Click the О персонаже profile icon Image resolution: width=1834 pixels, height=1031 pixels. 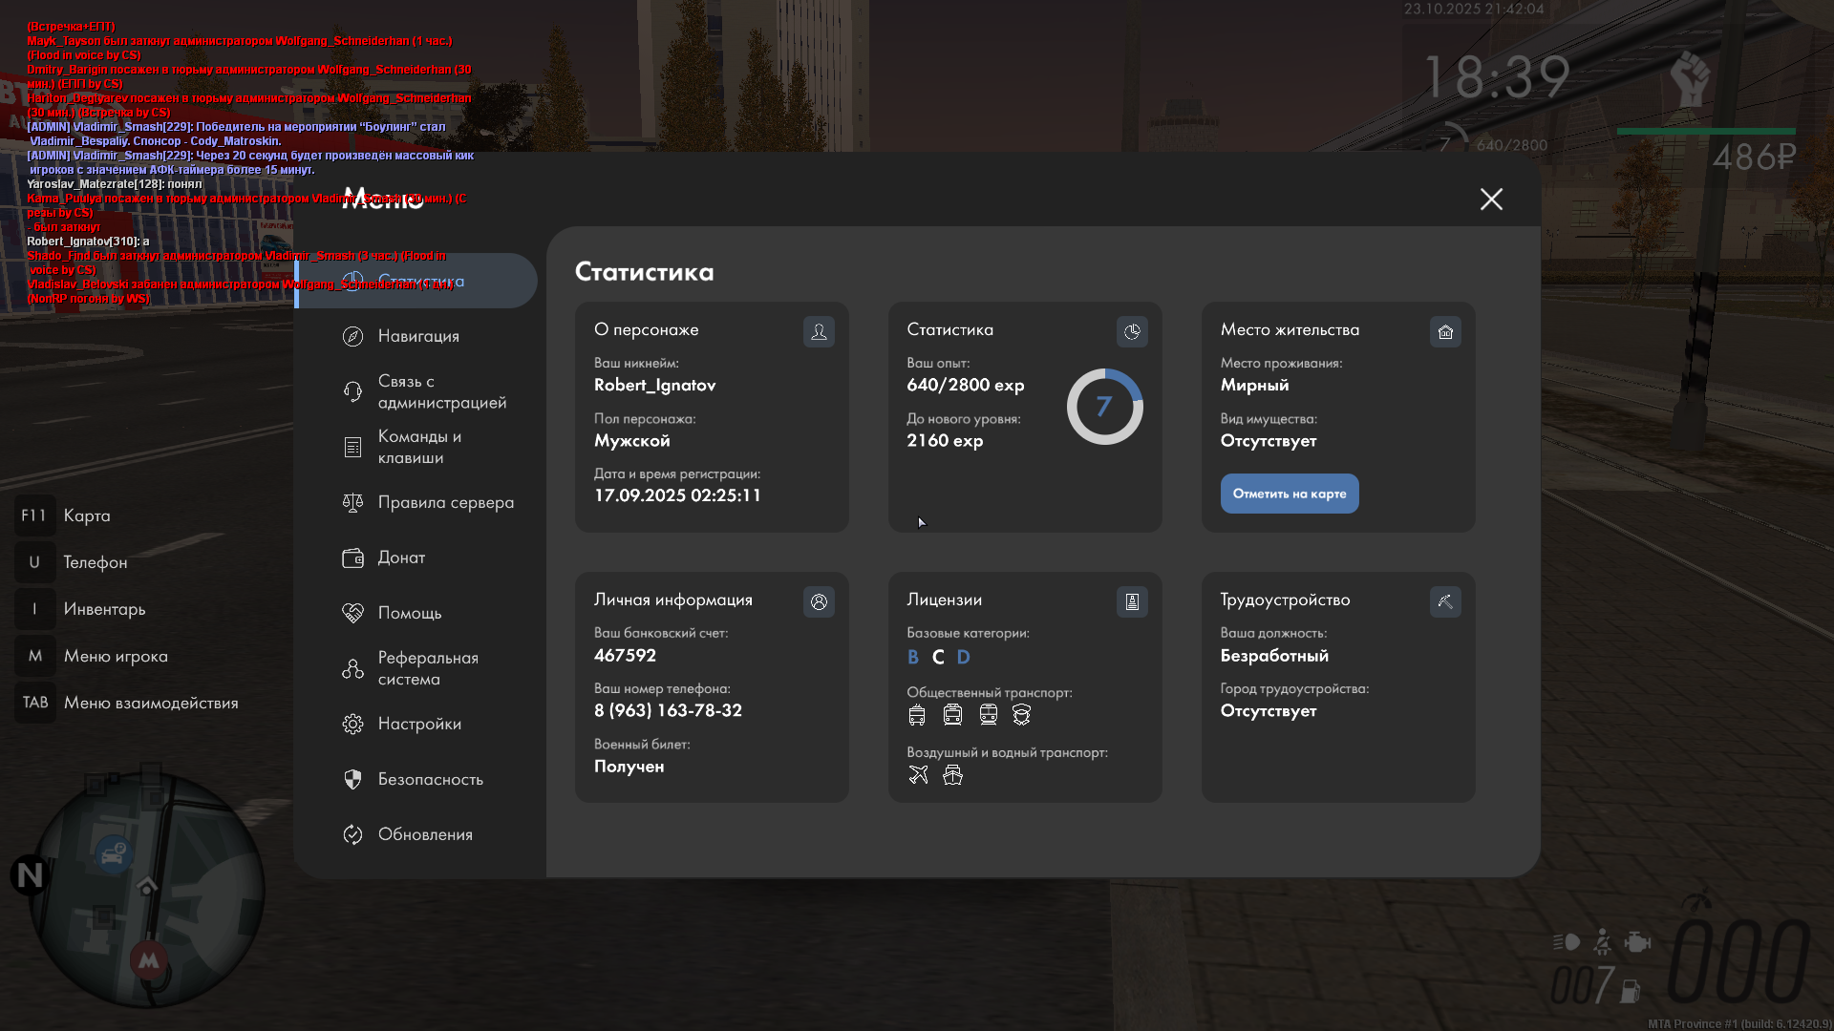819,331
